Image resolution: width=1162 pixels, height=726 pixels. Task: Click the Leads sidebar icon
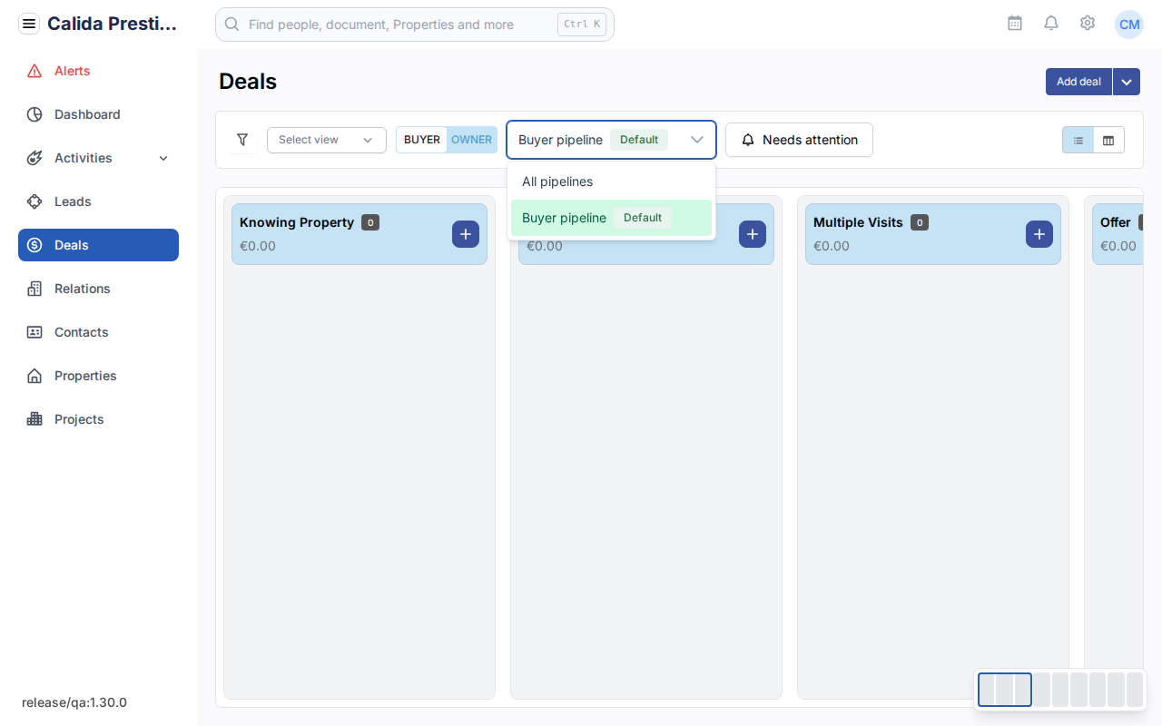click(x=34, y=201)
